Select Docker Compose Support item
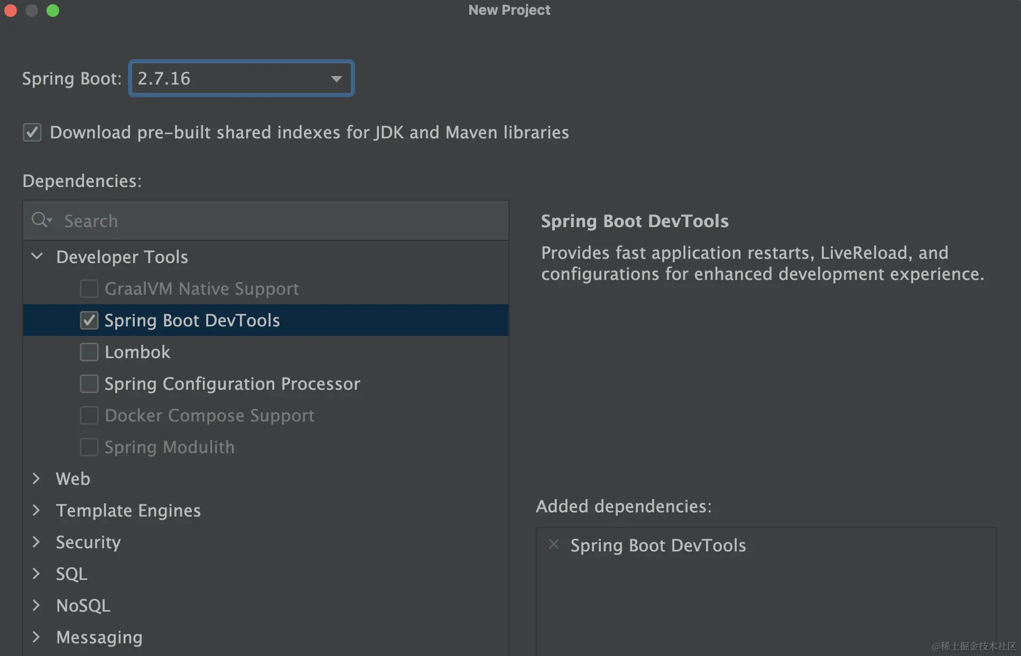The image size is (1021, 656). pyautogui.click(x=209, y=416)
